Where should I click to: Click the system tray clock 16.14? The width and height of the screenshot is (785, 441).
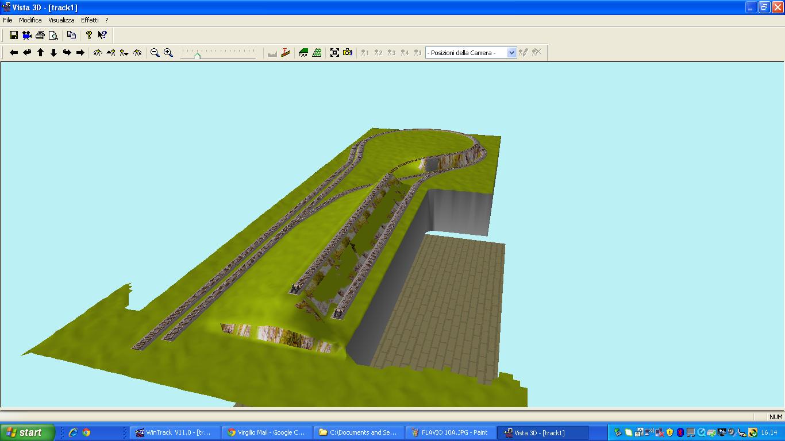(769, 432)
